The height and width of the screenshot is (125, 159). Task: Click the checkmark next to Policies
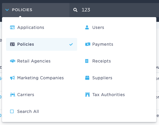71,44
